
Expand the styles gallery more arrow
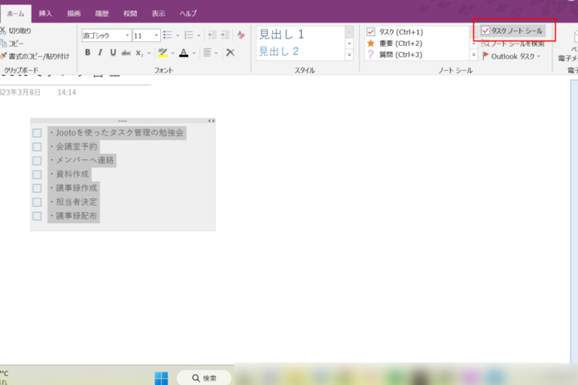click(x=349, y=55)
